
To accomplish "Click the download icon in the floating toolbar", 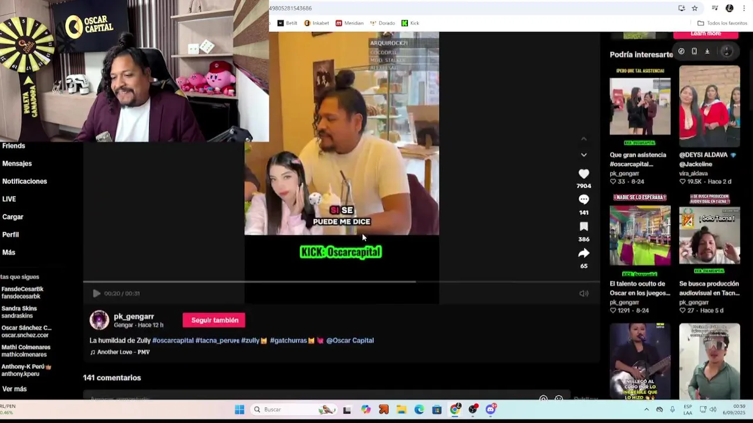I will (707, 51).
